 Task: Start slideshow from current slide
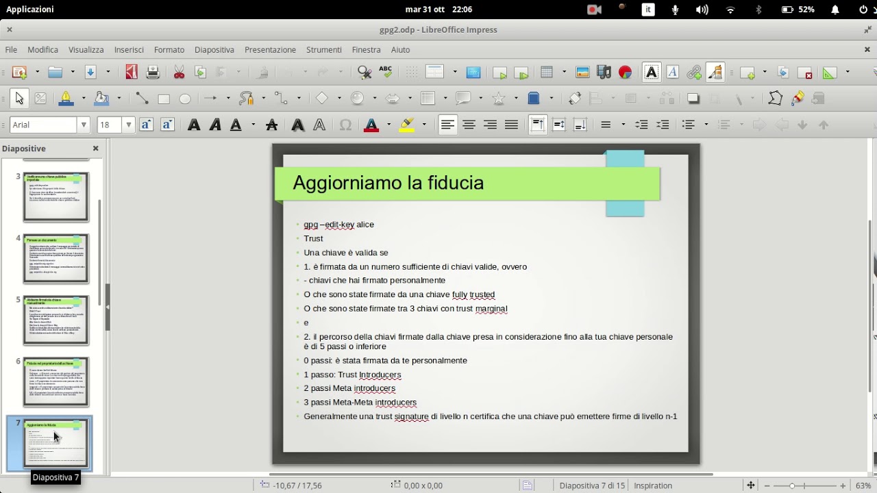click(x=521, y=72)
